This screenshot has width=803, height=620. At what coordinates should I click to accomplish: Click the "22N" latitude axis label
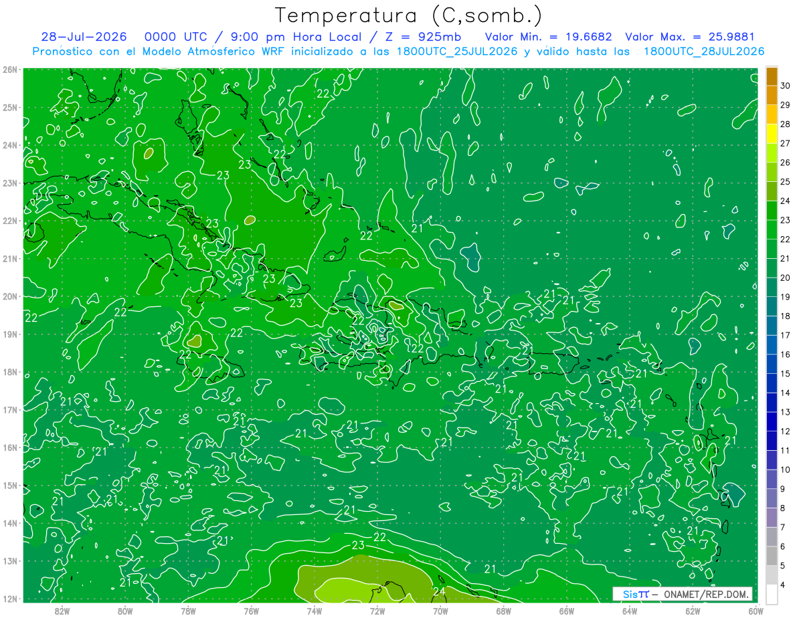tap(10, 221)
